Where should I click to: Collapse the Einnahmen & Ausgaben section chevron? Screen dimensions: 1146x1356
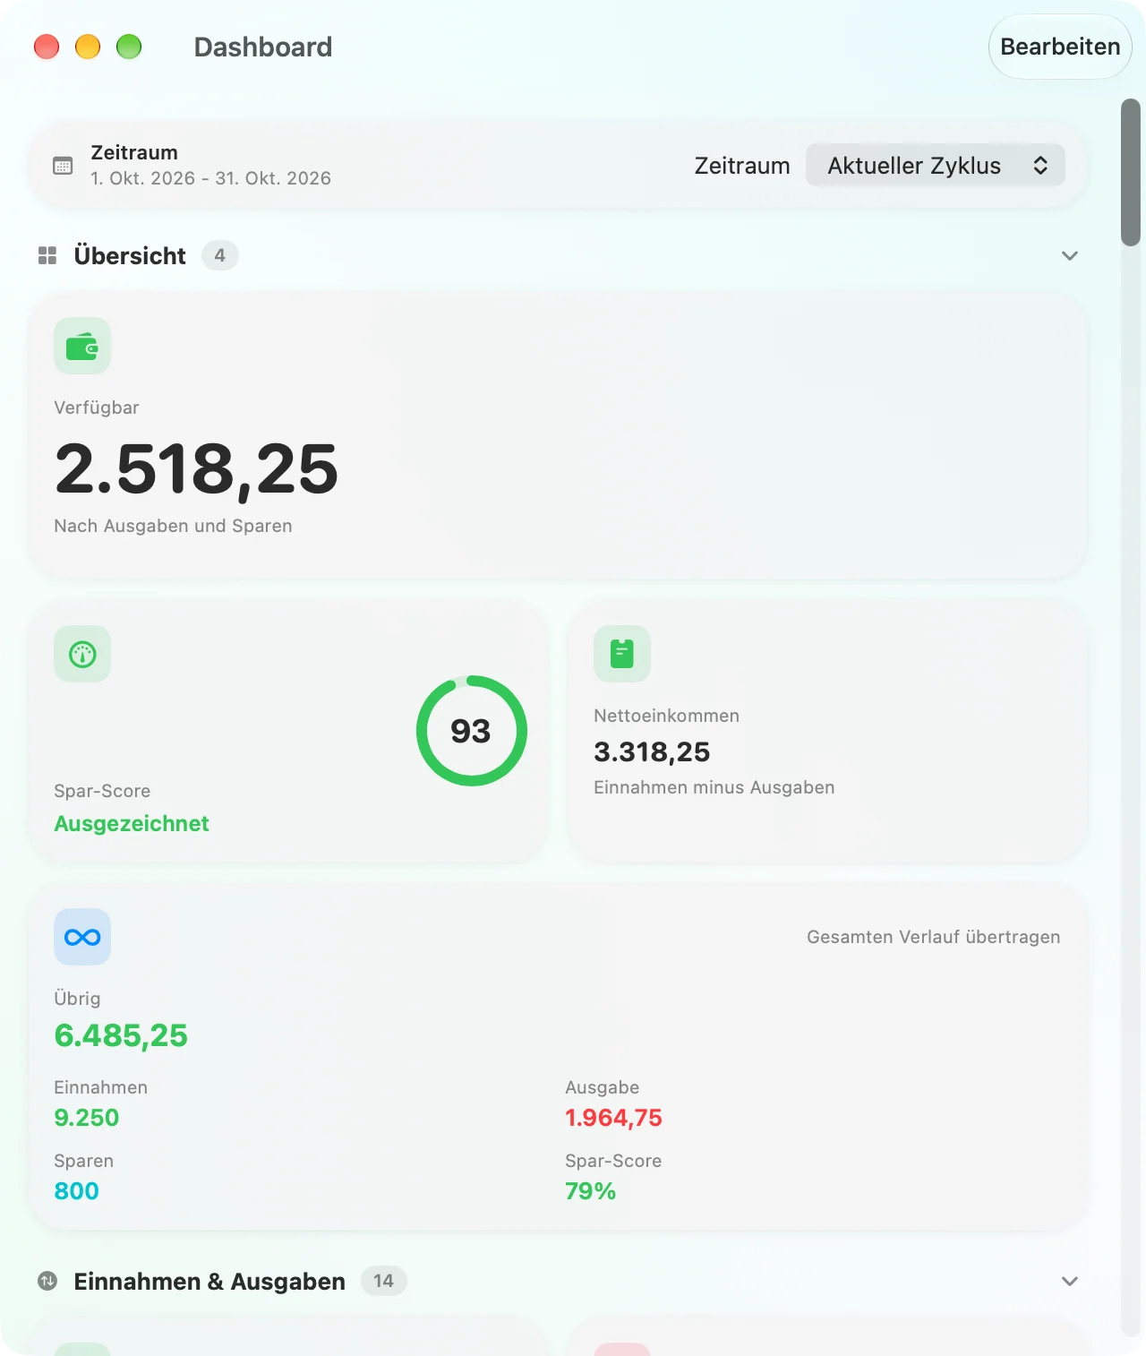(1069, 1282)
